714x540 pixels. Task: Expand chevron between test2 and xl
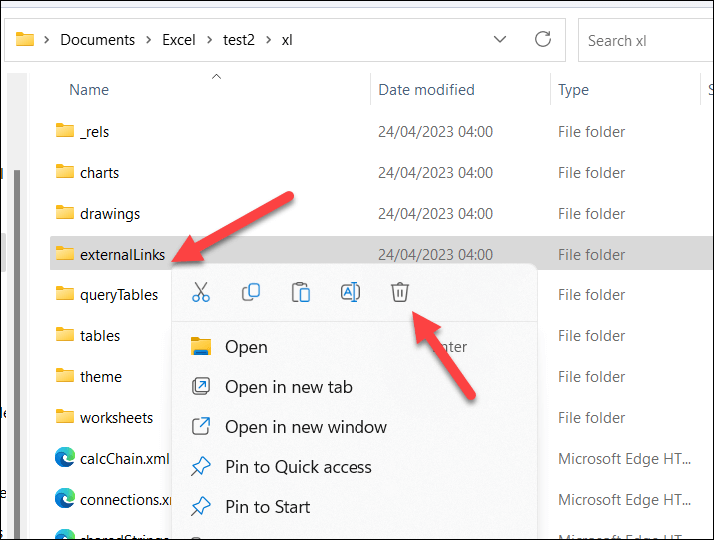[269, 40]
